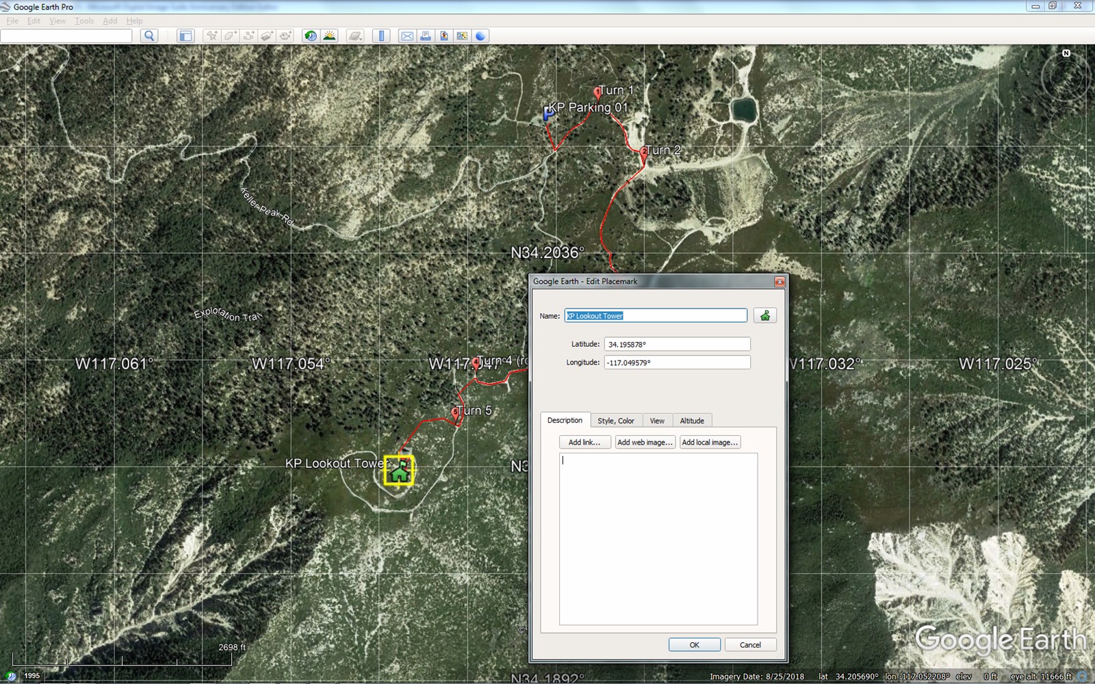Click the email toolbar icon
This screenshot has height=684, width=1095.
click(407, 36)
